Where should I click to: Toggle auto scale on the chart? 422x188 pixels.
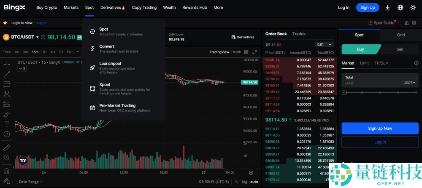point(254,182)
